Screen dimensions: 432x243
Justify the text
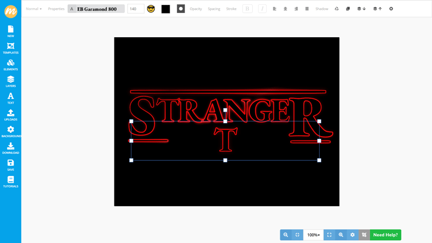tap(307, 9)
